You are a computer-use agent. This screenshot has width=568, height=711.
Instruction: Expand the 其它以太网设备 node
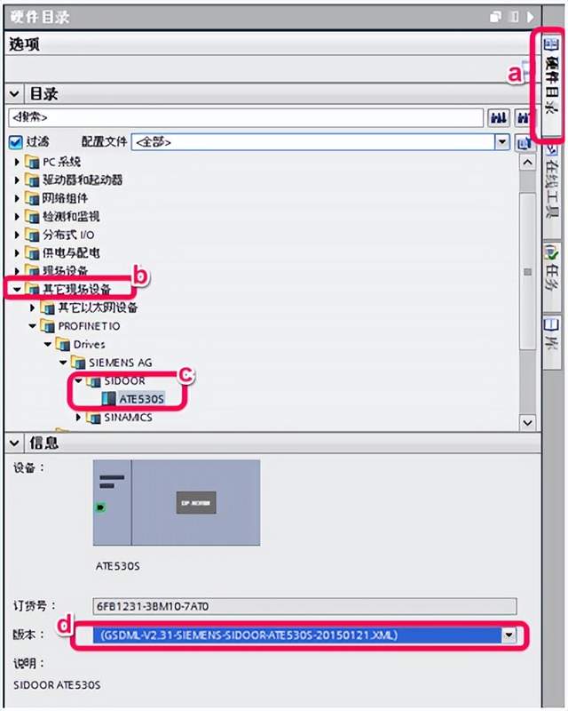point(32,308)
